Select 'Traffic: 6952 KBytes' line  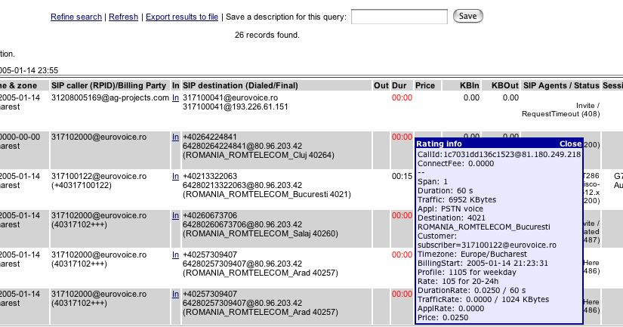click(x=457, y=199)
